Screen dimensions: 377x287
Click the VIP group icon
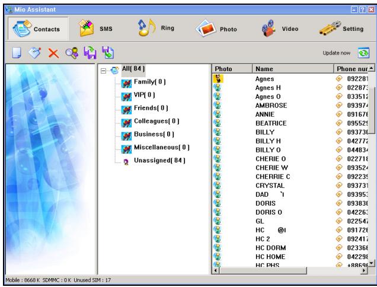[x=126, y=97]
